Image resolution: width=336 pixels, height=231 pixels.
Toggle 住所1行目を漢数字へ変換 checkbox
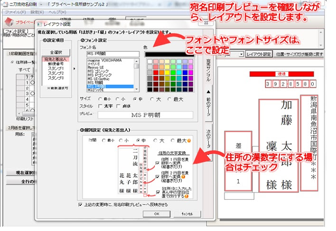[x=158, y=163]
